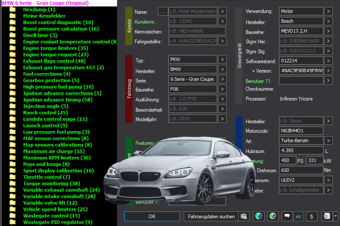This screenshot has height=226, width=340.
Task: Click the MEVD17.2.H Baureihe field
Action: coord(301,31)
